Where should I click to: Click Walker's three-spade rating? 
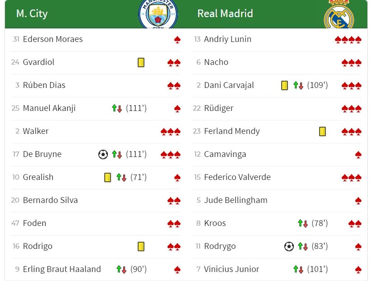(x=171, y=131)
